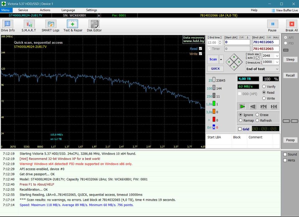This screenshot has height=217, width=299.
Task: Select the Verify radio option
Action: tap(264, 87)
